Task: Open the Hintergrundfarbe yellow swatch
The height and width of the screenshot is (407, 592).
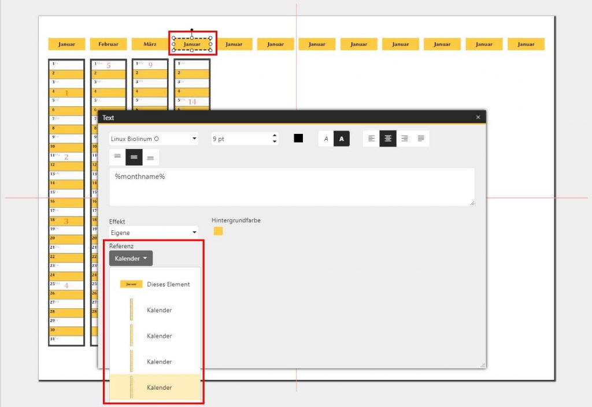Action: click(x=218, y=231)
